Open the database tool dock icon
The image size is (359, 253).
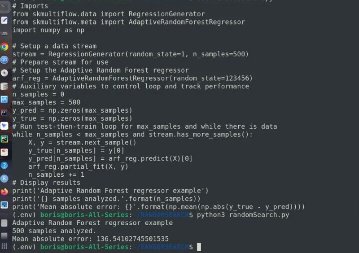pos(4,86)
